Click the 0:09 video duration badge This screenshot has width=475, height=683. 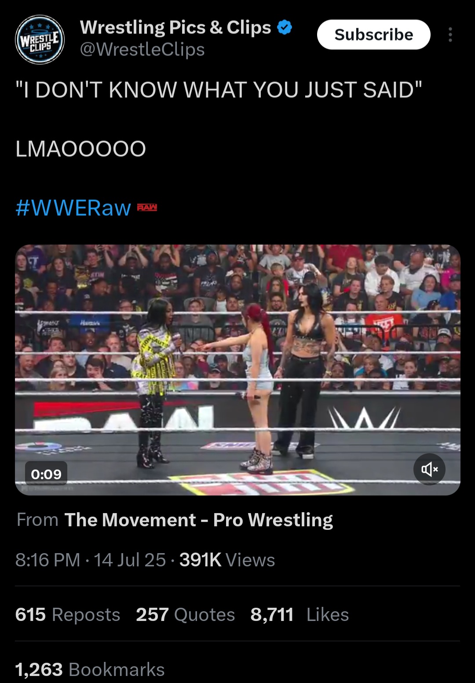(46, 474)
